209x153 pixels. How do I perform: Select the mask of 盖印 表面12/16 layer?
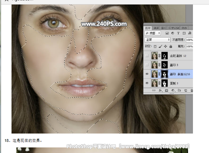pyautogui.click(x=164, y=74)
